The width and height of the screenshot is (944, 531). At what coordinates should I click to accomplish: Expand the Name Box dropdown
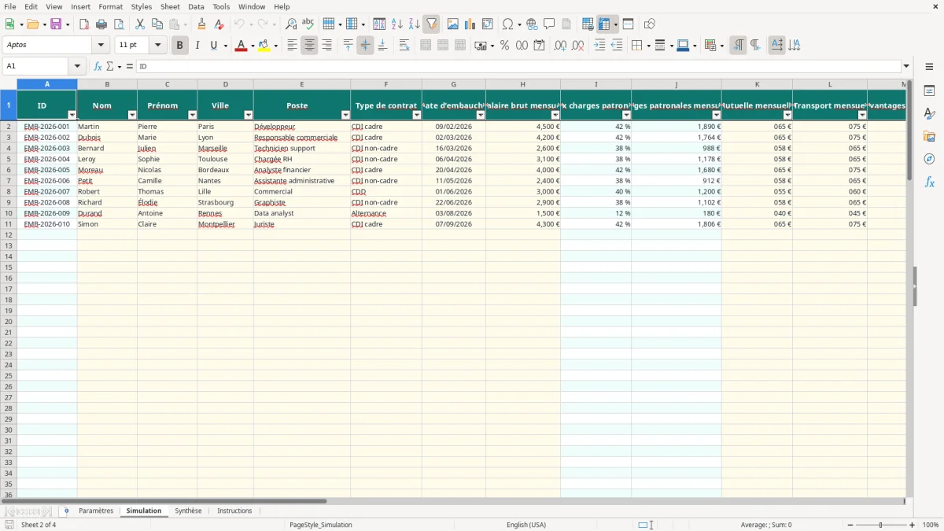click(x=77, y=66)
